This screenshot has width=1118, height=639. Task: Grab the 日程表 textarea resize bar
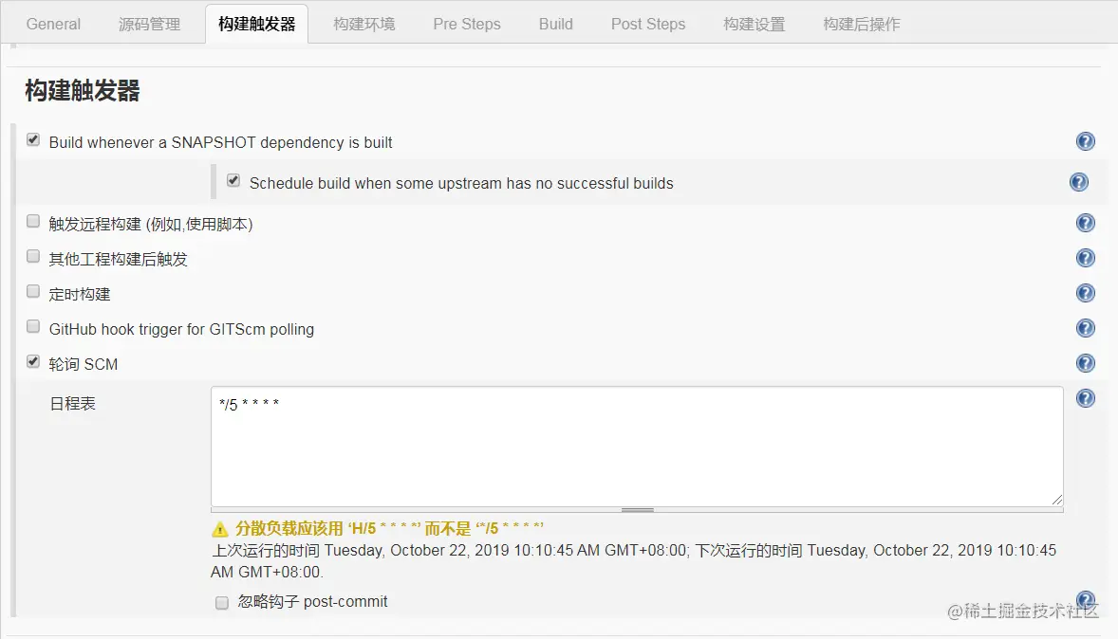tap(638, 510)
